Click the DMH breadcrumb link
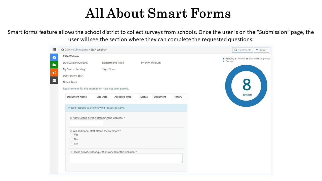This screenshot has height=181, width=322. pyautogui.click(x=67, y=50)
